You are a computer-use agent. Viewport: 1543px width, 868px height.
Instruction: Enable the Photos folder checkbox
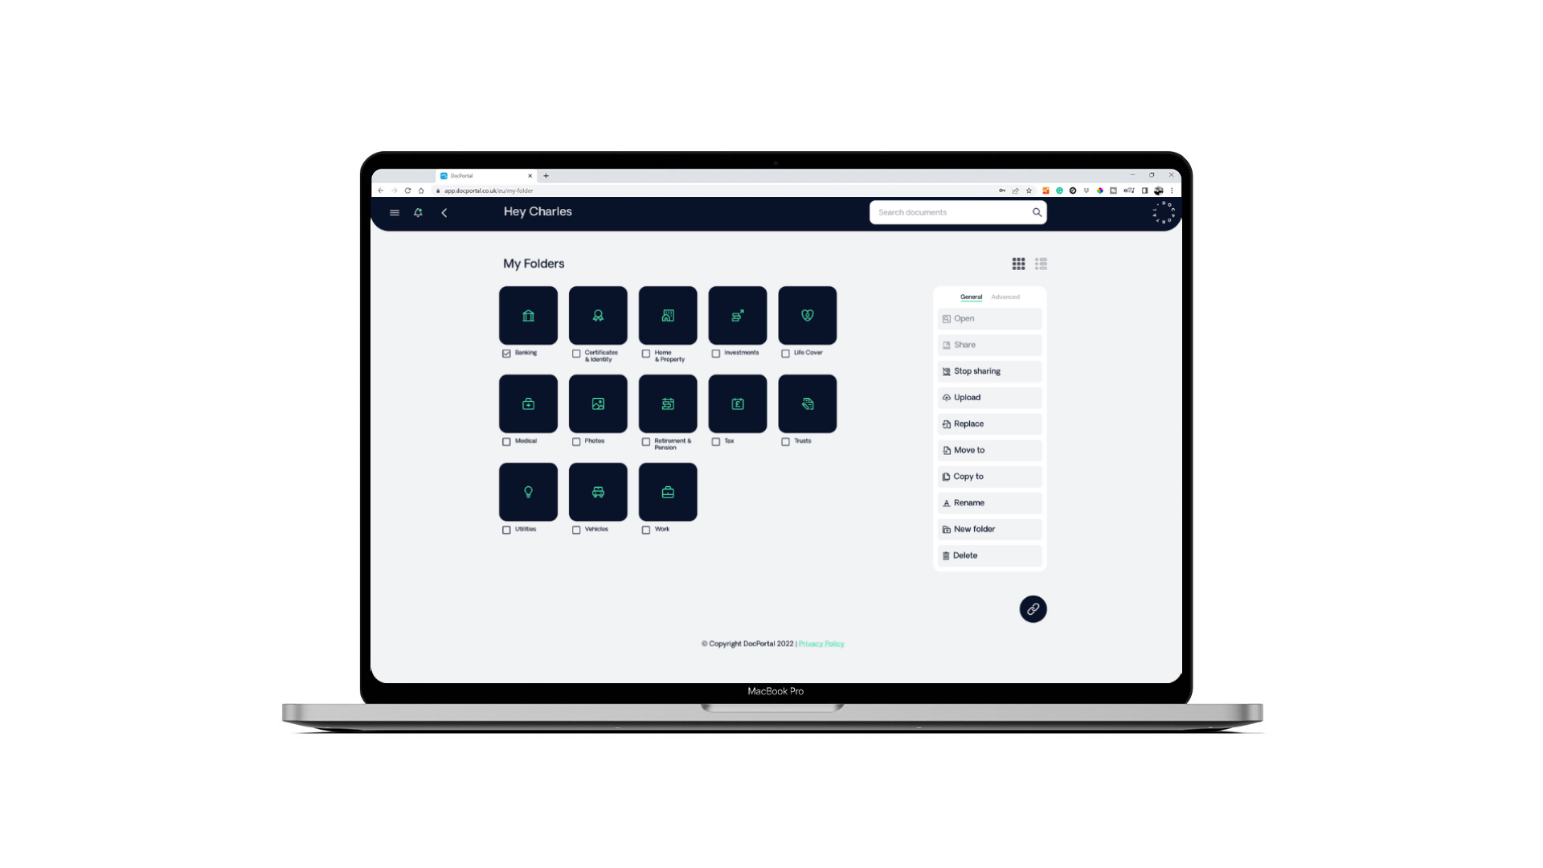[575, 441]
